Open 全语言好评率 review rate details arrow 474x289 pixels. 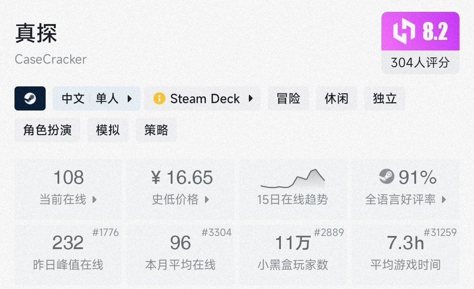[x=444, y=200]
